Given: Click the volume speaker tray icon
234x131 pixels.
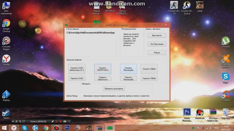Looking at the screenshot, I should tap(211, 128).
